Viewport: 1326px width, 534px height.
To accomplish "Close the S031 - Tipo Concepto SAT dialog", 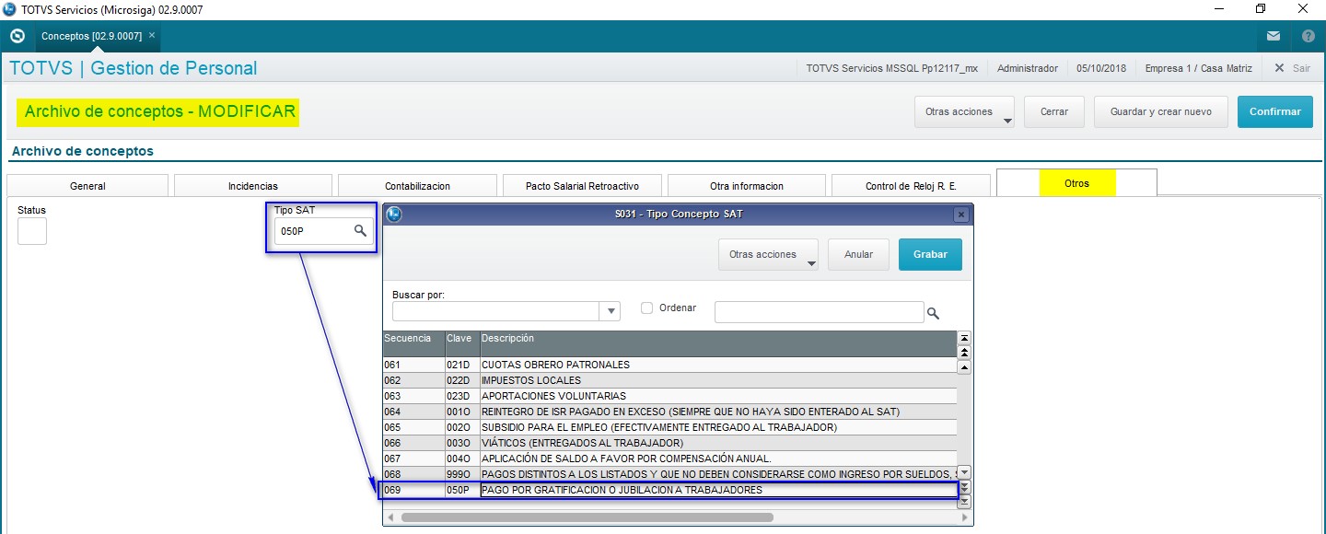I will [961, 215].
